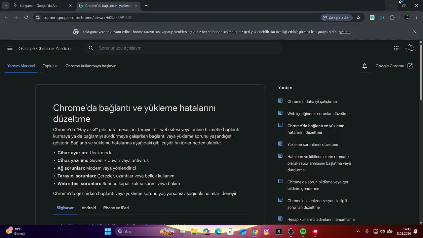The height and width of the screenshot is (238, 423).
Task: Go forward with the toolbar arrow
Action: click(16, 18)
